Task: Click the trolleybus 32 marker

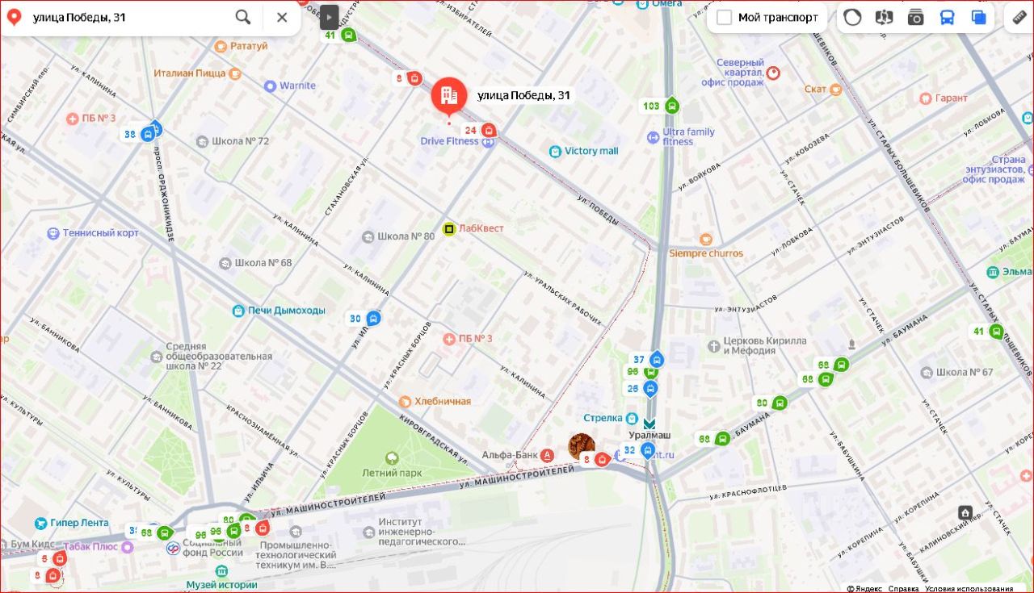Action: (x=647, y=450)
